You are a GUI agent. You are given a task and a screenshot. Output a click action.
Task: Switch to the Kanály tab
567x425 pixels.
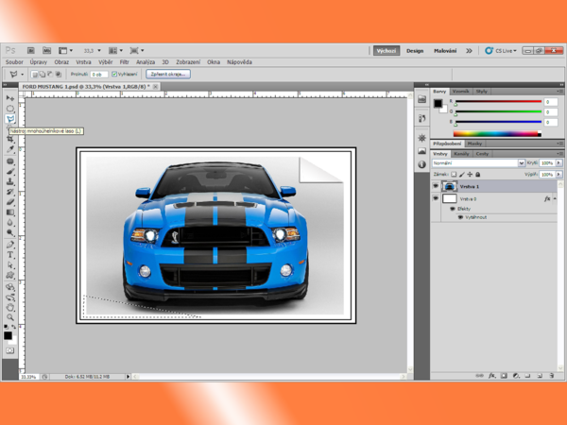click(461, 153)
